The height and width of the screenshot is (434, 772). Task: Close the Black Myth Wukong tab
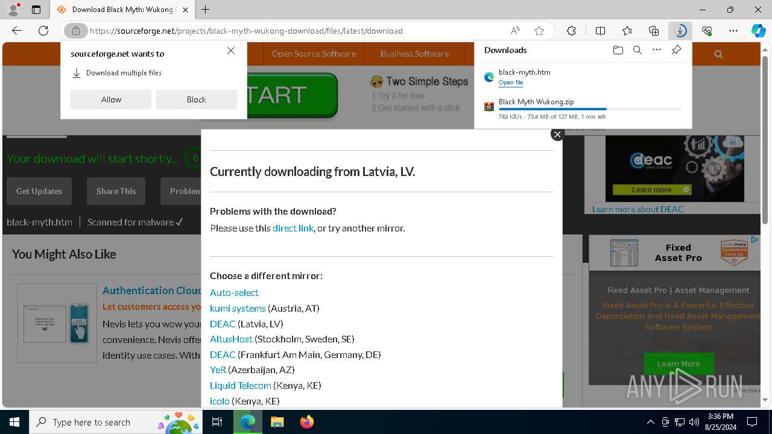(185, 10)
